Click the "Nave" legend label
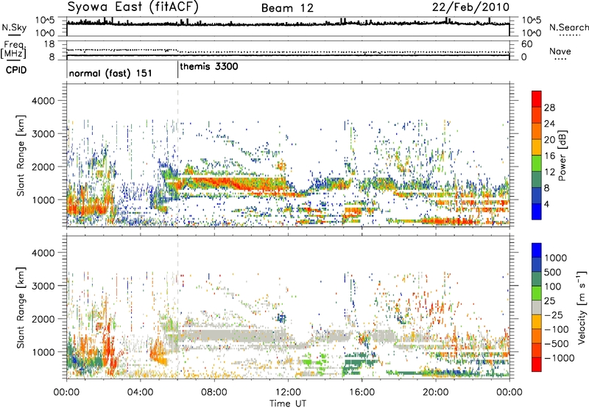This screenshot has height=408, width=589. click(560, 51)
